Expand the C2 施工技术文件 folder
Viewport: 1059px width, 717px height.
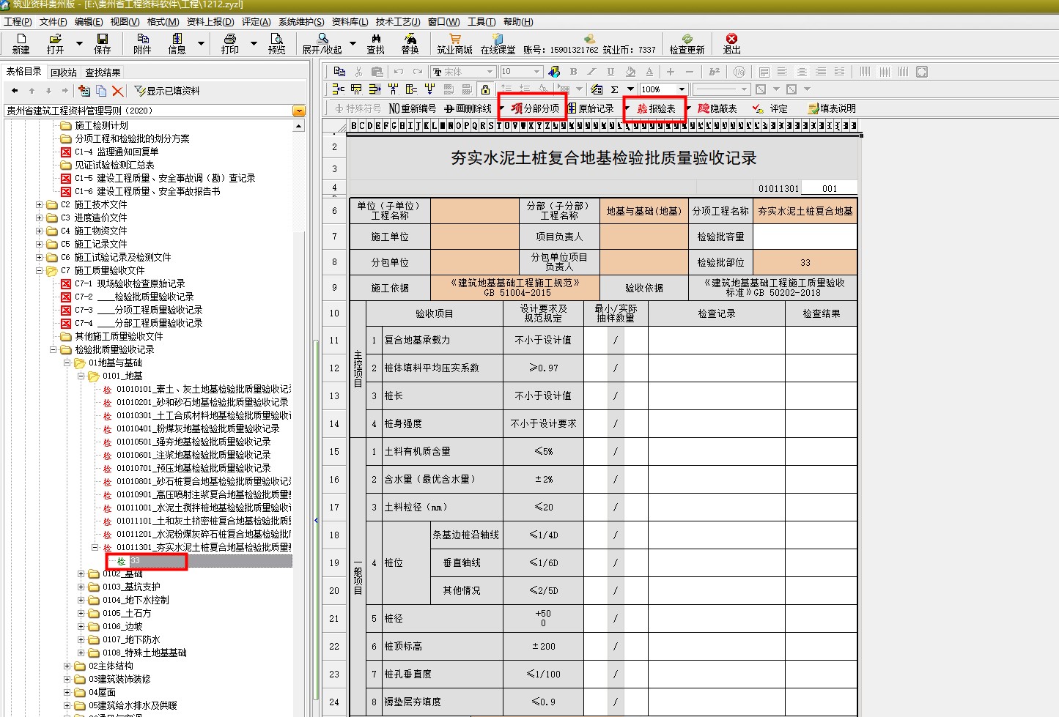[x=40, y=205]
